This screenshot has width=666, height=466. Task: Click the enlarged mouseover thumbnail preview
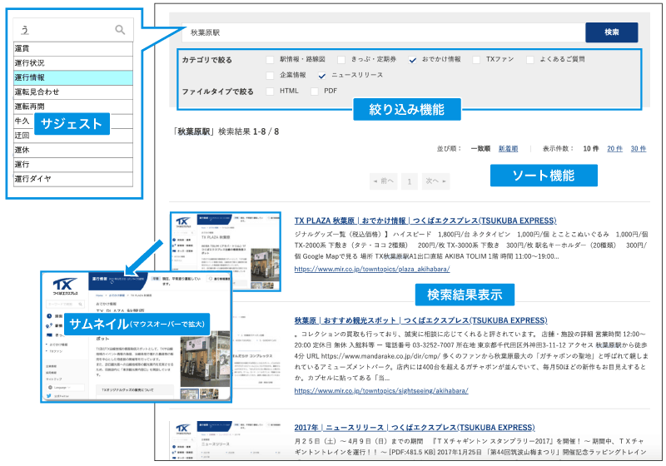[137, 337]
